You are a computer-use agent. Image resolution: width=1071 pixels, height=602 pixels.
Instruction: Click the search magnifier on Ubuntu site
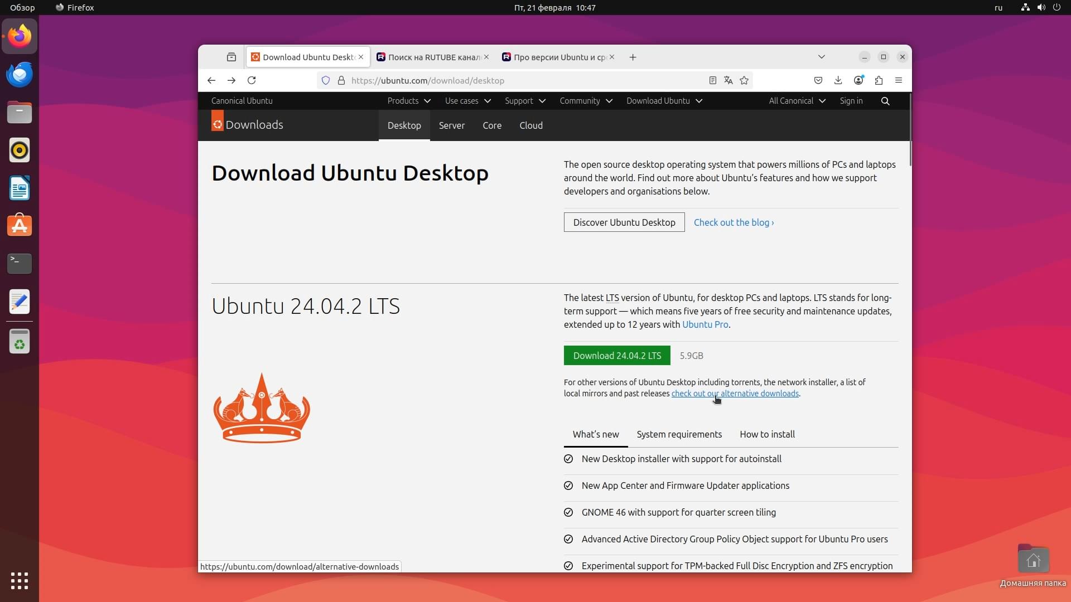tap(885, 101)
